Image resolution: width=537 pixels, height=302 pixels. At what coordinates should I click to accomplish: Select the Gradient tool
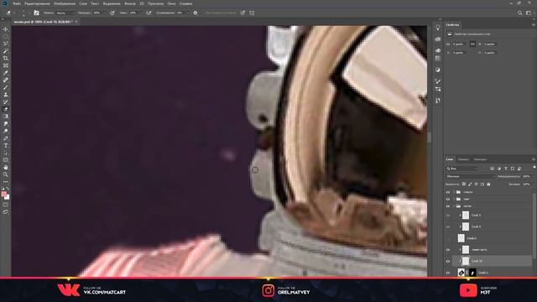tap(6, 117)
